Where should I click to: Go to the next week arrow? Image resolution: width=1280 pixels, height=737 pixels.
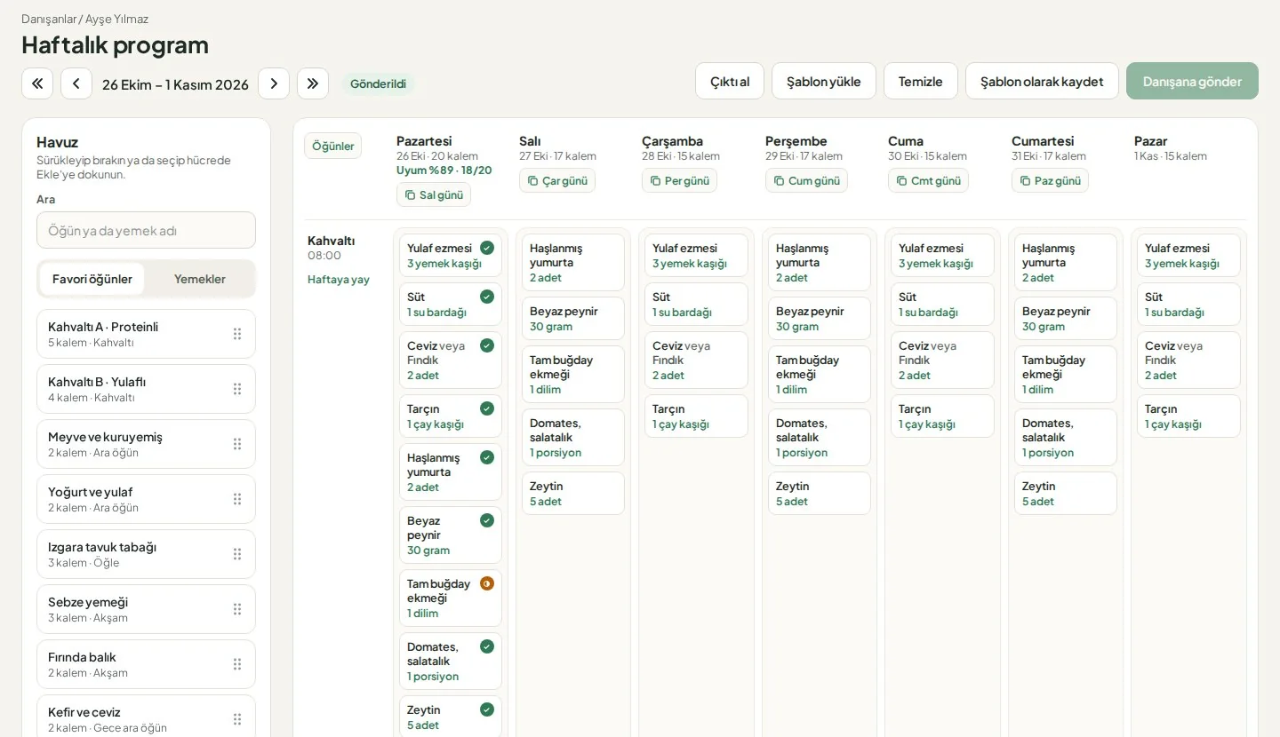click(x=274, y=83)
